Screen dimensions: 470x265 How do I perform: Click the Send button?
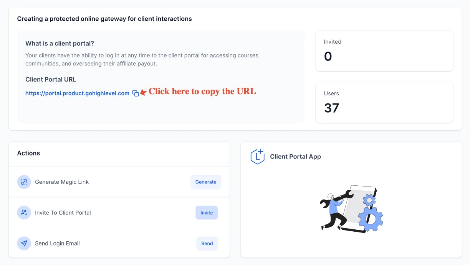tap(207, 243)
